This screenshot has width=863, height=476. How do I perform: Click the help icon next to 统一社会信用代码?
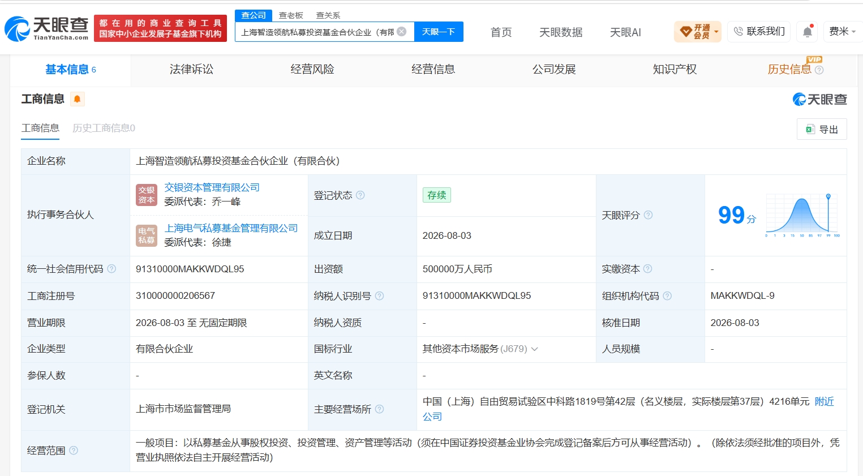coord(111,269)
